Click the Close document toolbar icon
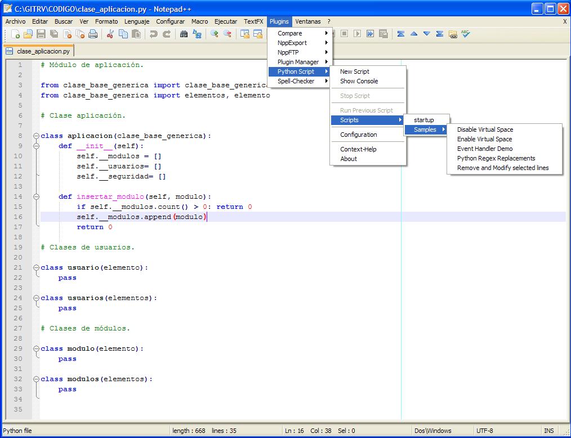This screenshot has height=438, width=571. pos(68,34)
